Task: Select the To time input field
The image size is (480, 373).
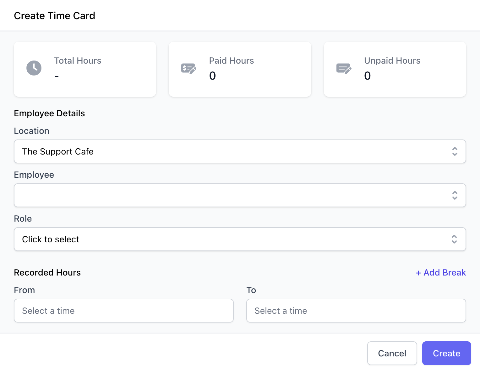Action: click(x=356, y=311)
